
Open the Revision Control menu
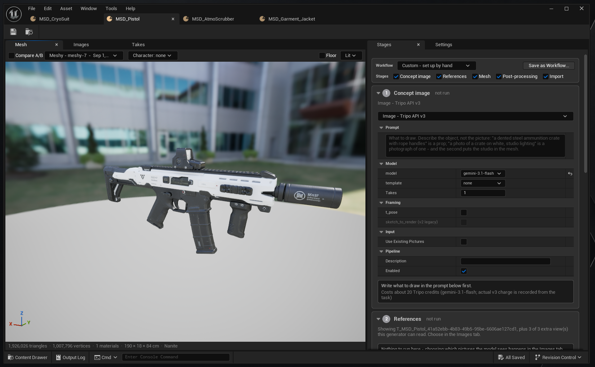[x=558, y=357]
